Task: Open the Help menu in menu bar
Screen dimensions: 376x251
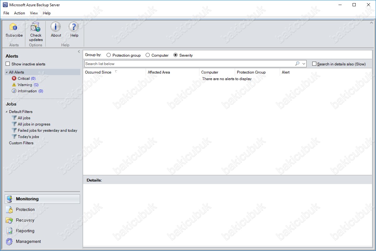Action: coord(47,13)
